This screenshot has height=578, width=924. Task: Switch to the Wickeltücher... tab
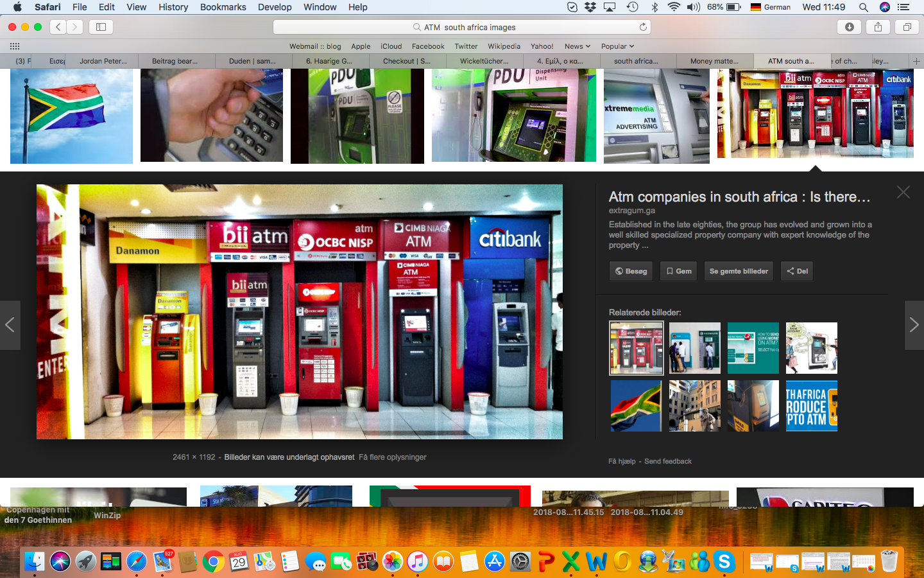pyautogui.click(x=484, y=61)
